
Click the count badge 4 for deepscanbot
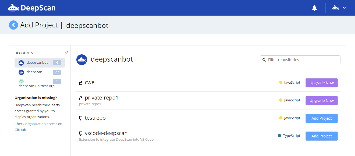point(57,63)
